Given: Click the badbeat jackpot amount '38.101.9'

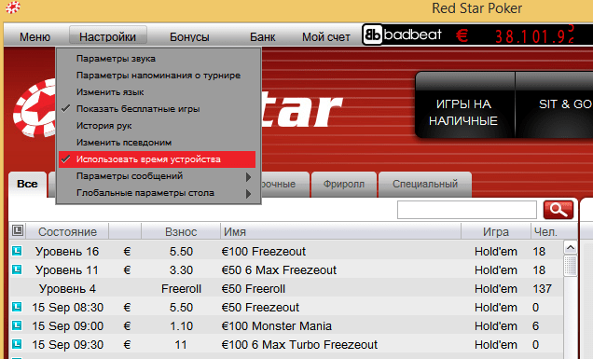Looking at the screenshot, I should (535, 36).
